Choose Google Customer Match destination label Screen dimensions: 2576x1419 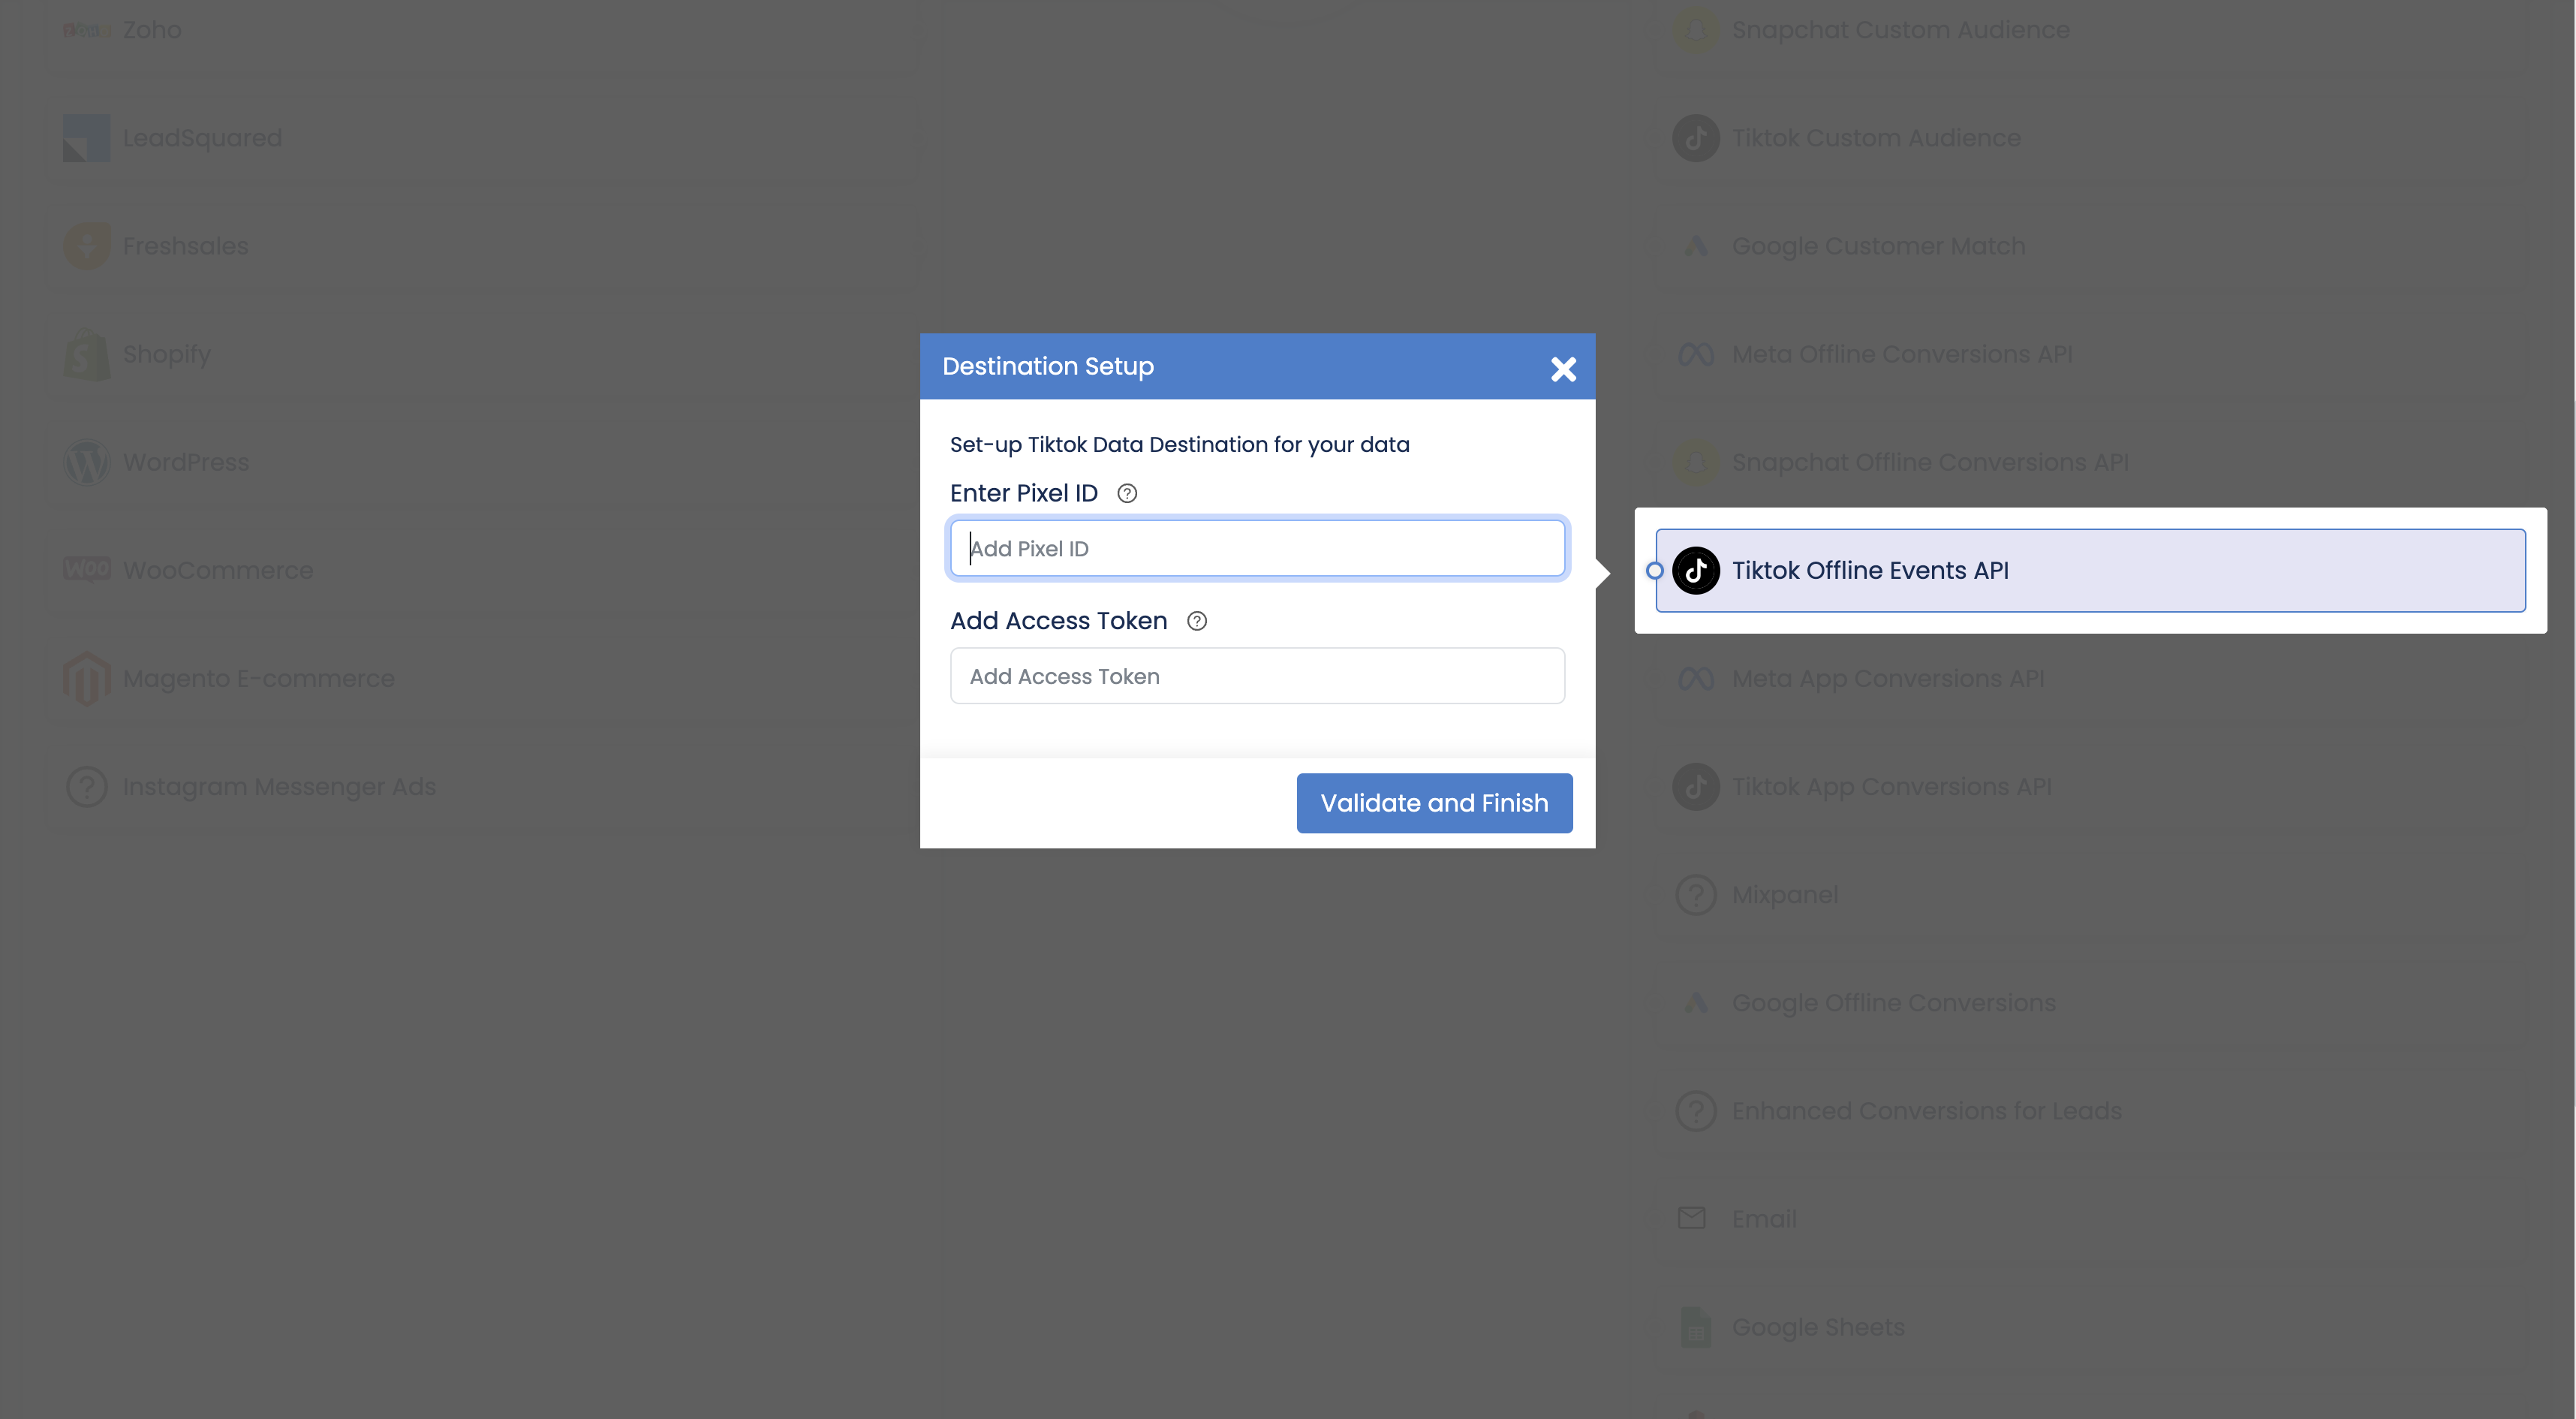pos(1878,246)
